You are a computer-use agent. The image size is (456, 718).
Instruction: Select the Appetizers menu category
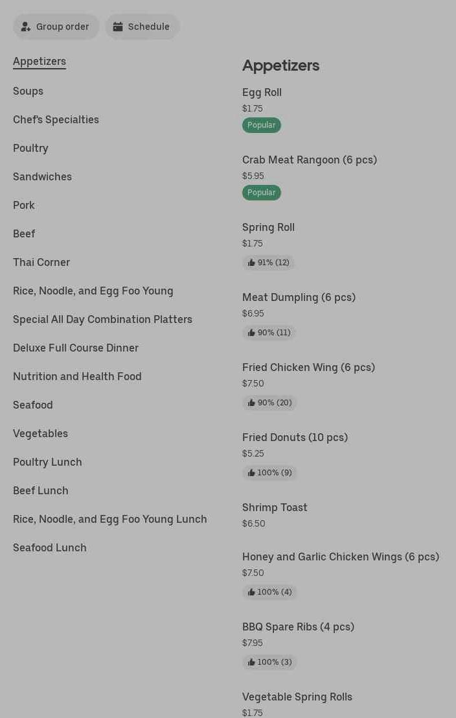coord(40,62)
